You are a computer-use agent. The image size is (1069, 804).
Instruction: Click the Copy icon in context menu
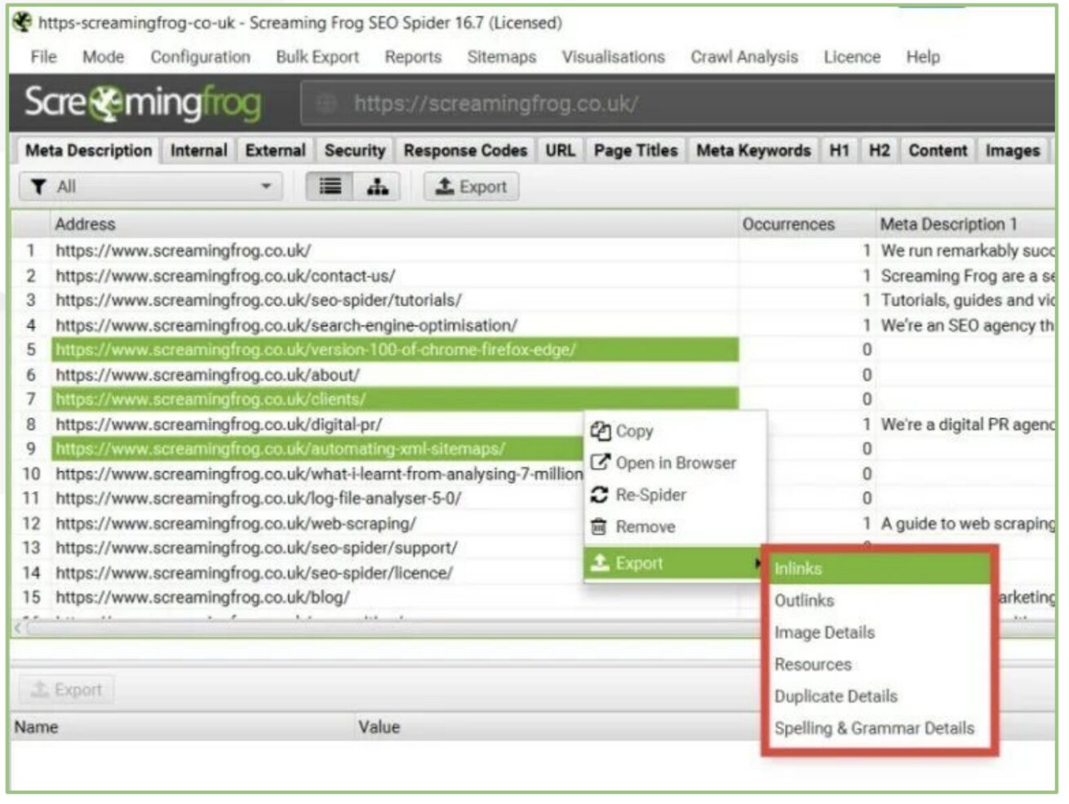click(600, 431)
